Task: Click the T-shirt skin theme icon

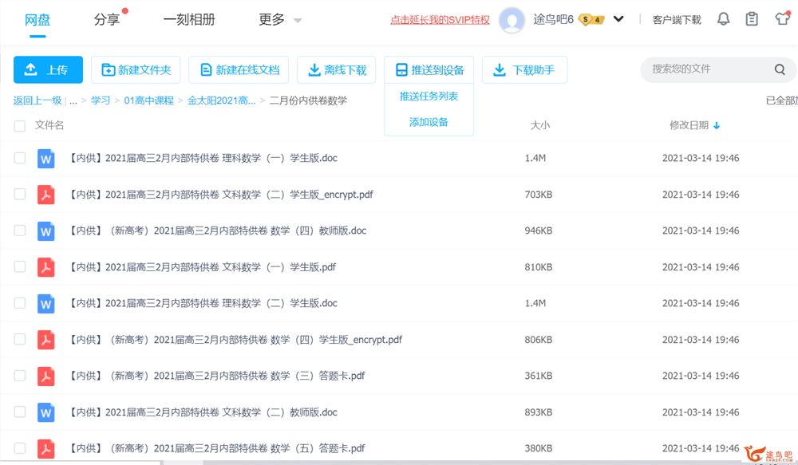Action: [x=782, y=19]
